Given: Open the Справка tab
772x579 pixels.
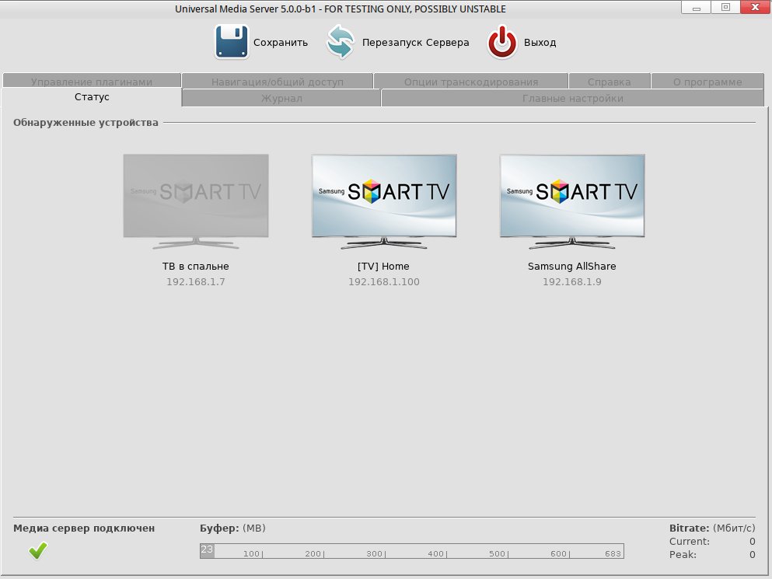Looking at the screenshot, I should pos(609,82).
